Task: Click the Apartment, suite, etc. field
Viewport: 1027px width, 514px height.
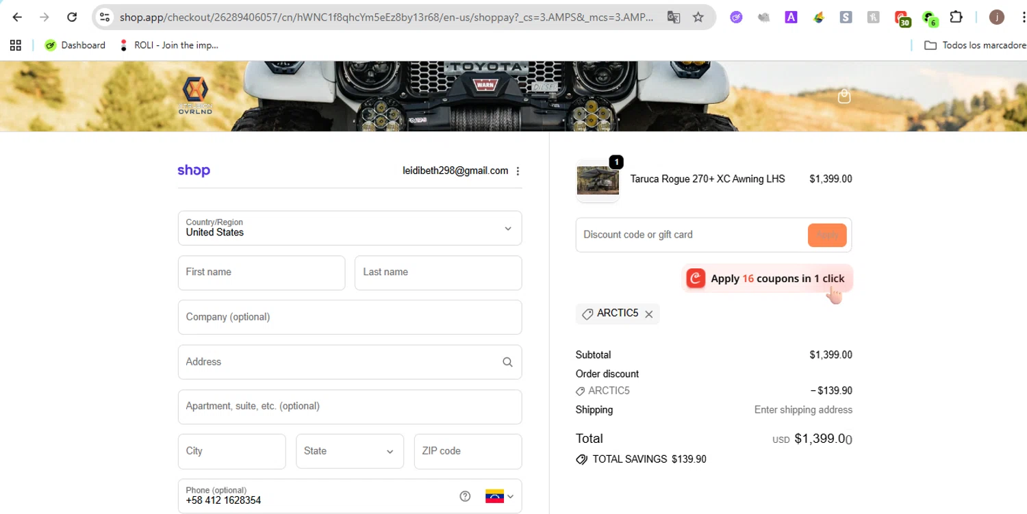Action: click(350, 407)
